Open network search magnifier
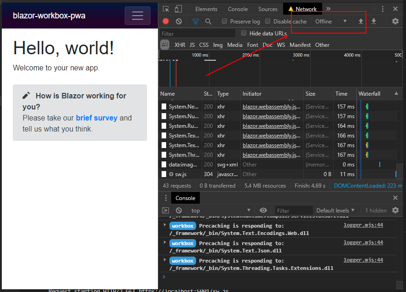Viewport: 406px width, 292px height. (208, 22)
